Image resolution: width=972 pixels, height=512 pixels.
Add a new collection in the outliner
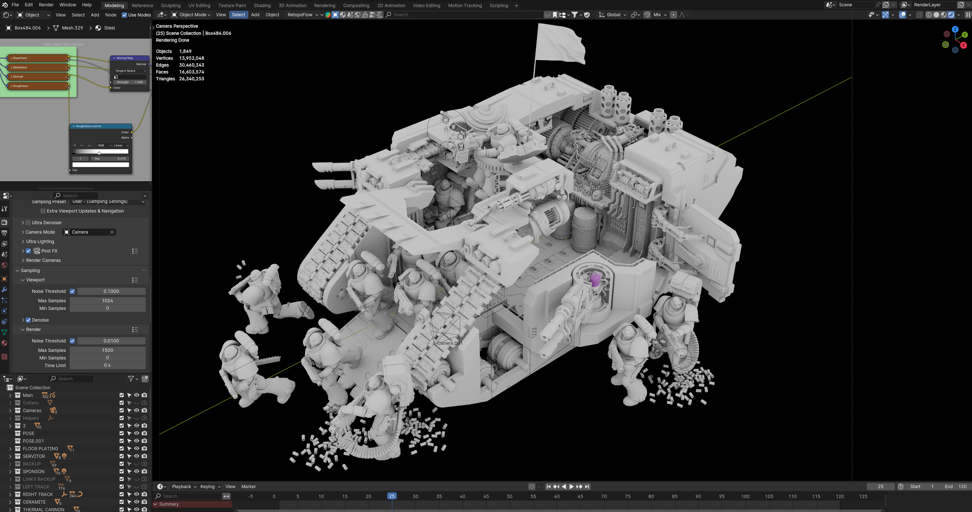145,379
